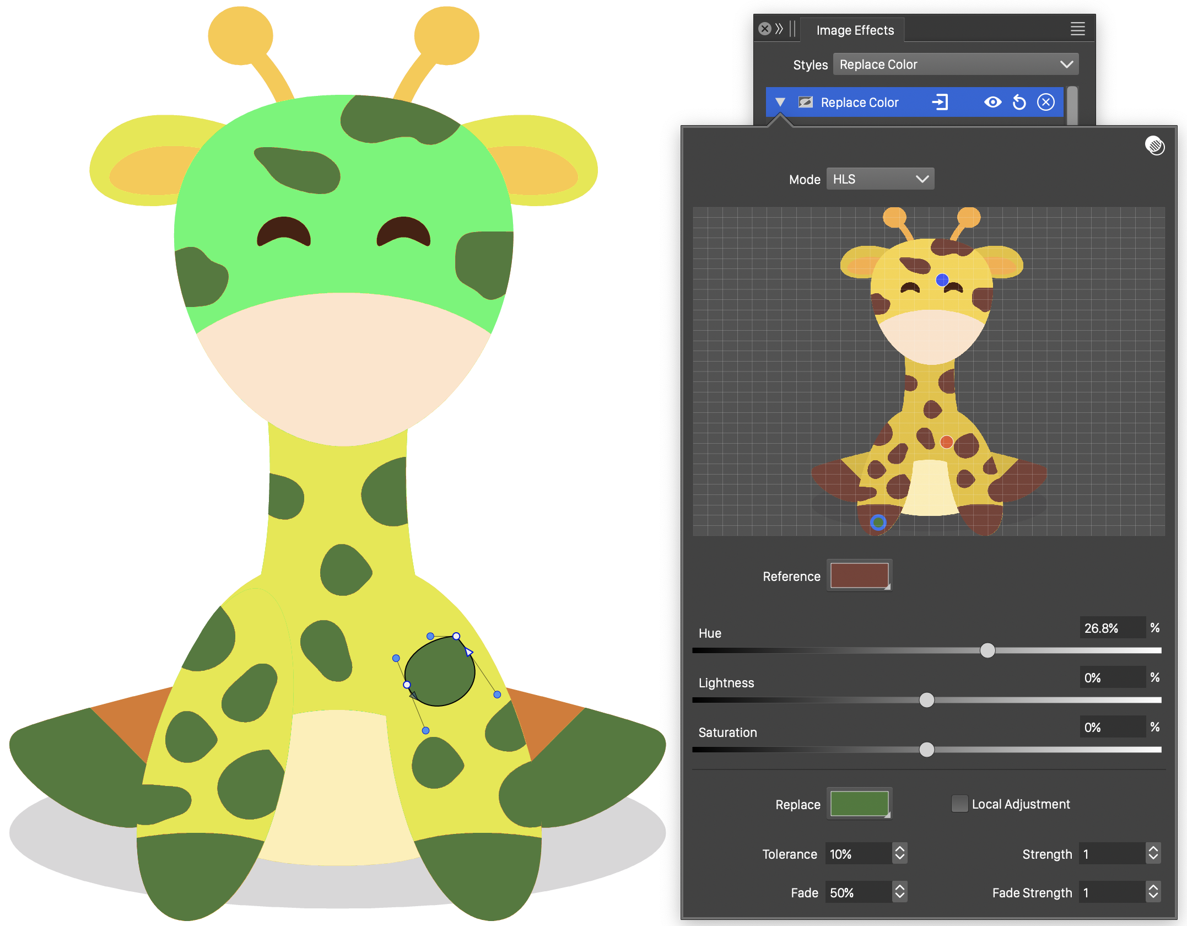This screenshot has height=926, width=1187.
Task: Collapse the Replace Color effect triangle
Action: point(780,103)
